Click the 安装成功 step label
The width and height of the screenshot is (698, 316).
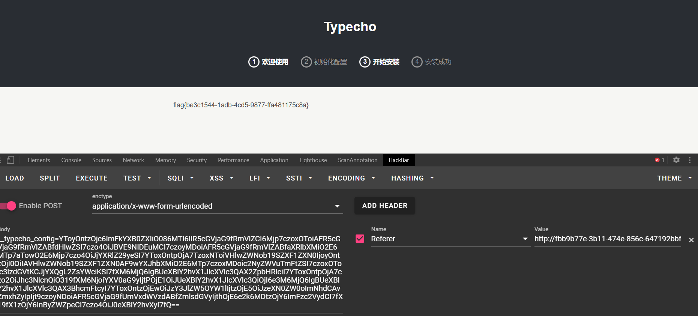click(438, 62)
